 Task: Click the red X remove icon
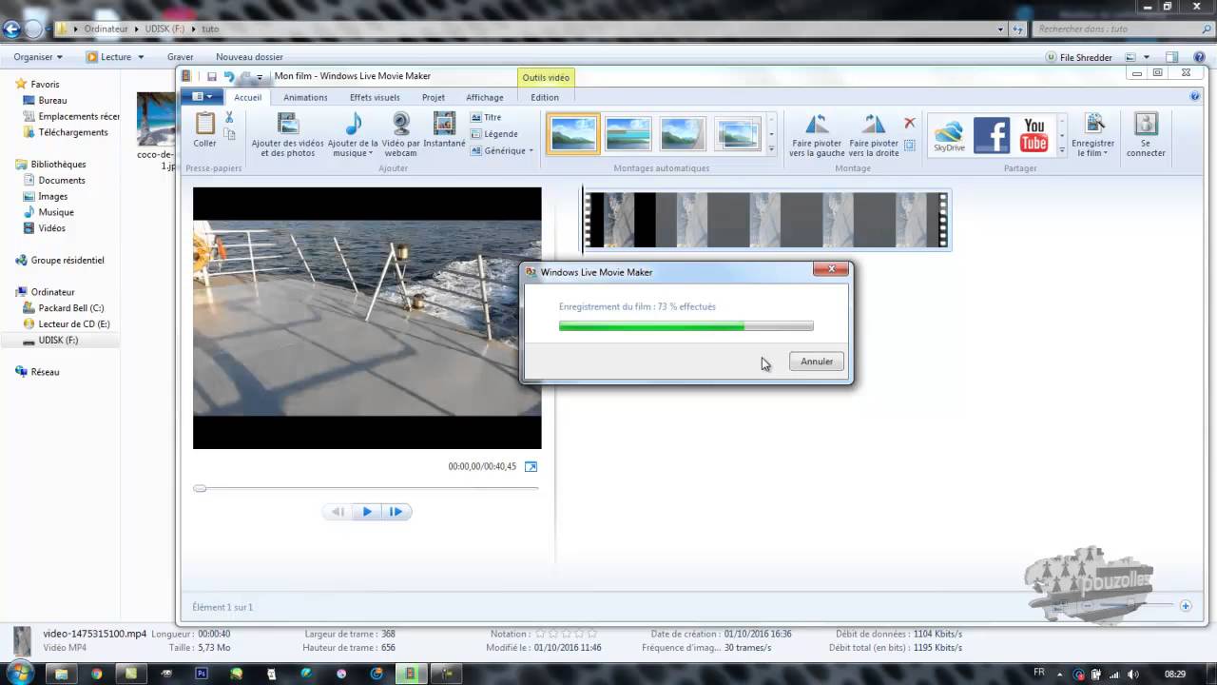910,123
